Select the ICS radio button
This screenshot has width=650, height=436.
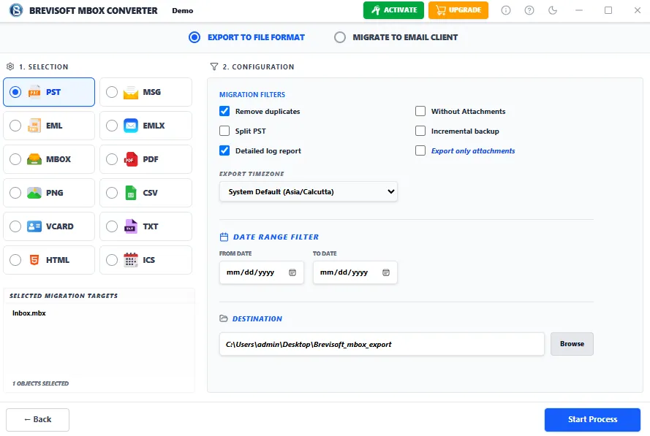[x=112, y=259]
